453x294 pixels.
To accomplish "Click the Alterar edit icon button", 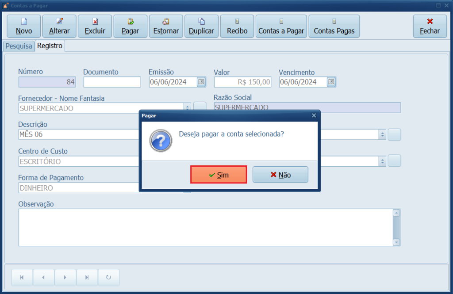I will click(59, 26).
